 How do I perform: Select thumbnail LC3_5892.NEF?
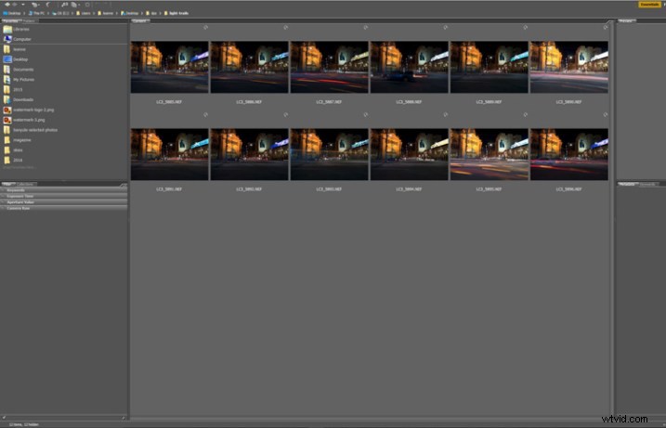[249, 154]
